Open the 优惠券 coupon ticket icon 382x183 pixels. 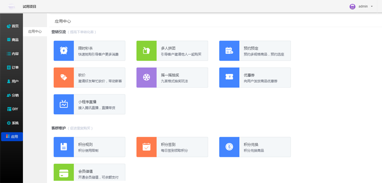[229, 78]
